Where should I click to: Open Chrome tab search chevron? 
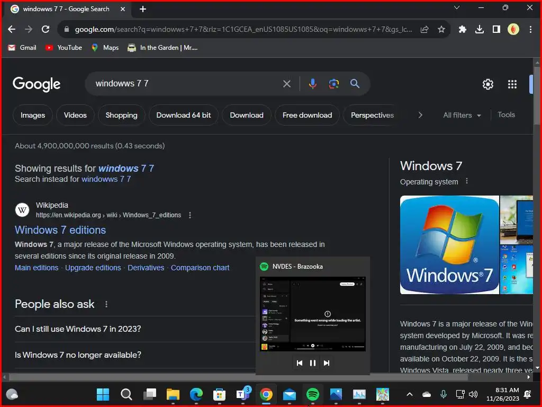[x=457, y=7]
